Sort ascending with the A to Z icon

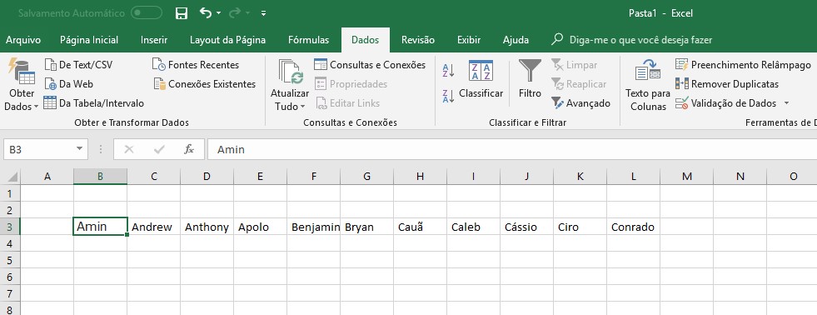point(448,70)
